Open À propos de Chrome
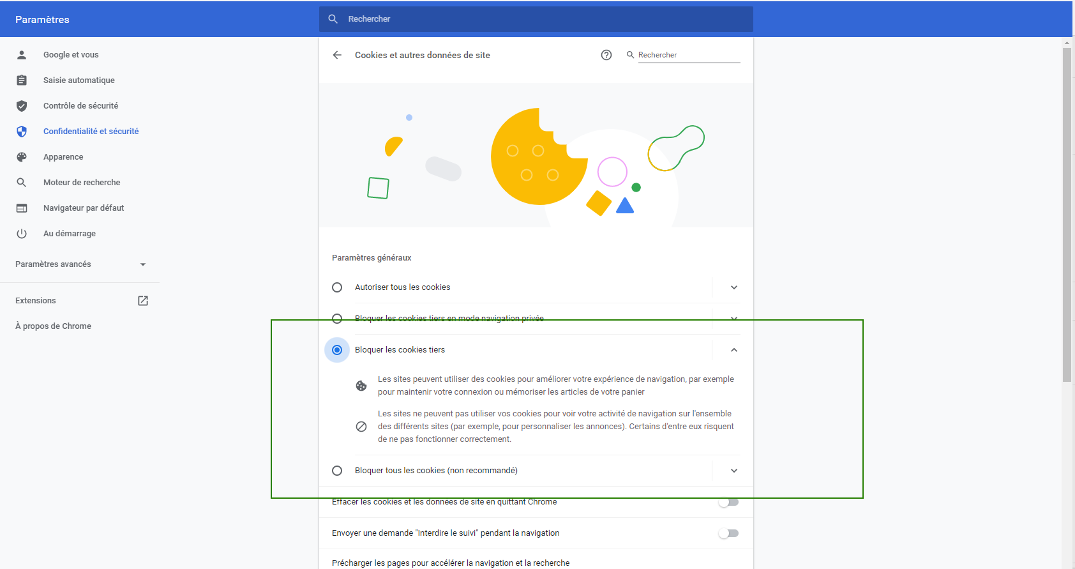 53,326
